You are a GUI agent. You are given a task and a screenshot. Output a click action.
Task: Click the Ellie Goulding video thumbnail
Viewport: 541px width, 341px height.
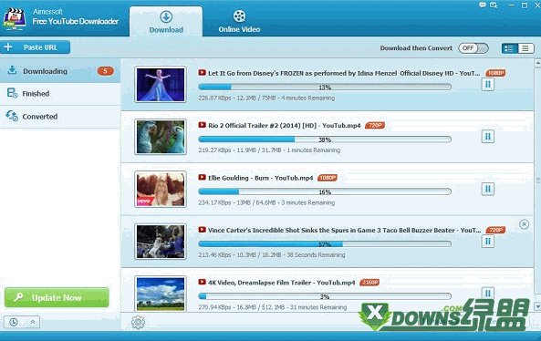(x=161, y=190)
